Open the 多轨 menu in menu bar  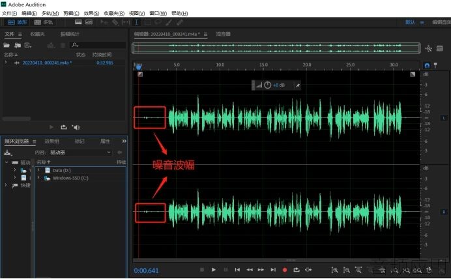[50, 13]
